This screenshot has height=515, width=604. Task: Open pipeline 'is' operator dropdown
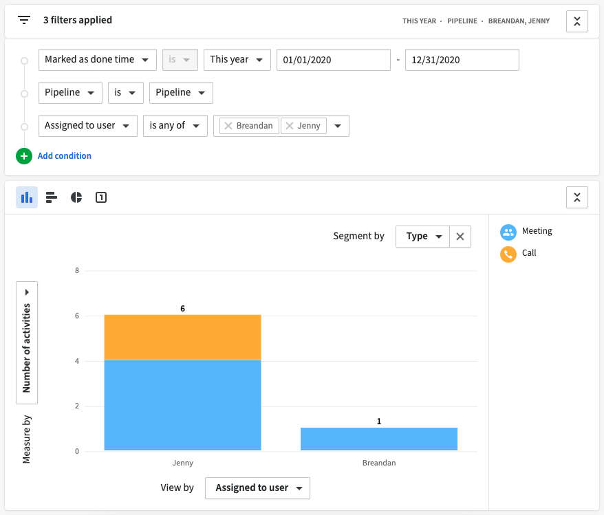tap(126, 93)
